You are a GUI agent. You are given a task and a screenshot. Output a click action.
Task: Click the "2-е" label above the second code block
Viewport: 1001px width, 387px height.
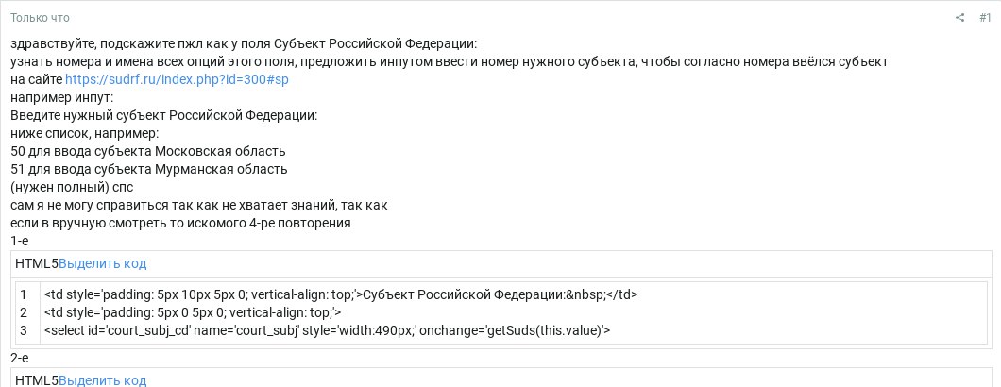point(20,359)
